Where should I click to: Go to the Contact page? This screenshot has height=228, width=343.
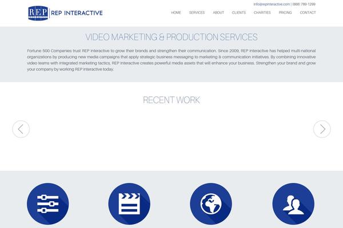point(308,13)
